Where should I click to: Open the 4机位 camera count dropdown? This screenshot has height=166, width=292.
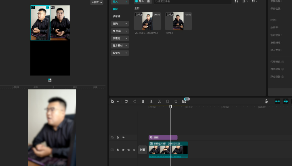[97, 2]
